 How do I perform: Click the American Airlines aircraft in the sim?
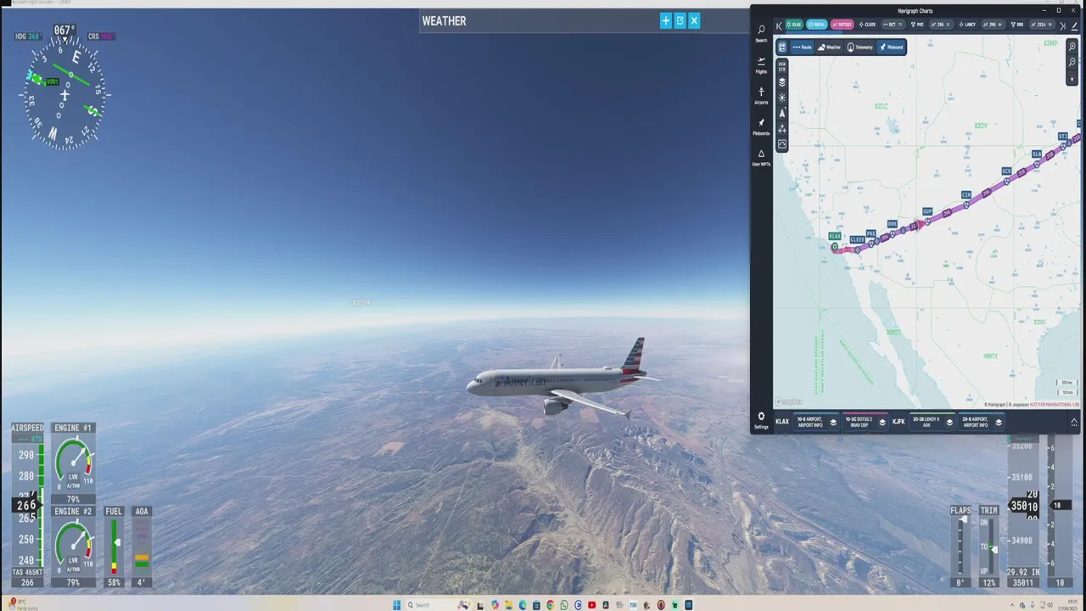click(x=560, y=380)
